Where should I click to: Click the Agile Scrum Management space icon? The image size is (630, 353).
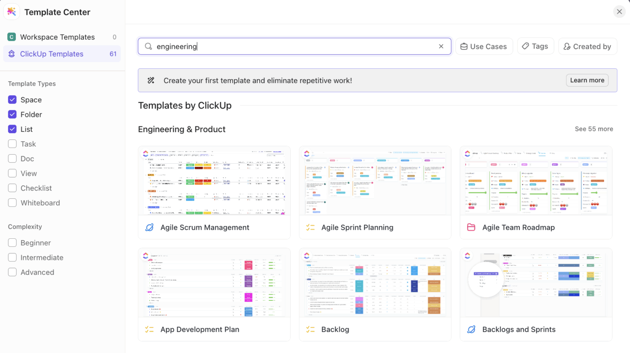pos(150,228)
